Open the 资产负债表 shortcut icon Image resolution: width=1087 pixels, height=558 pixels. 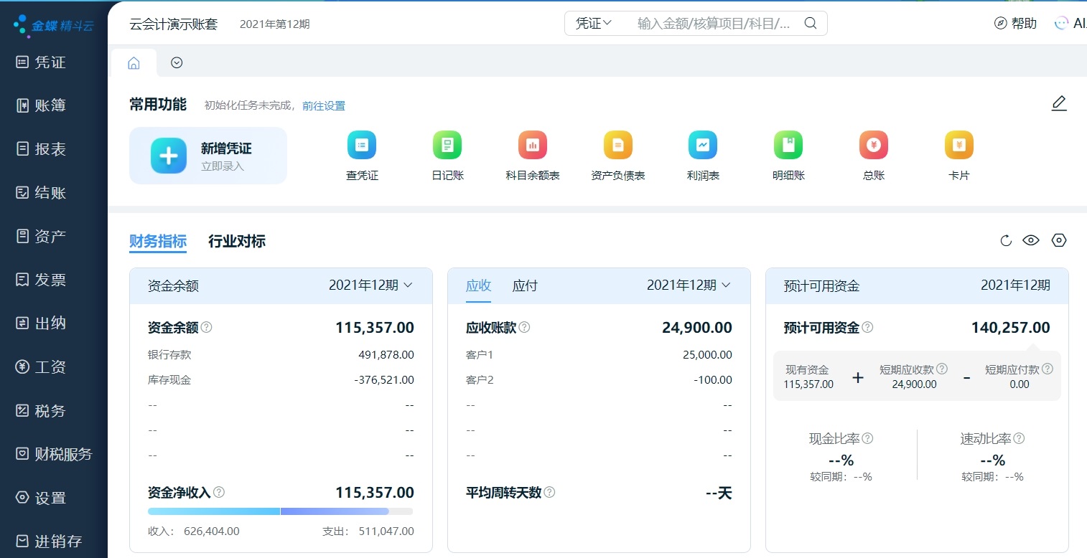click(x=618, y=145)
